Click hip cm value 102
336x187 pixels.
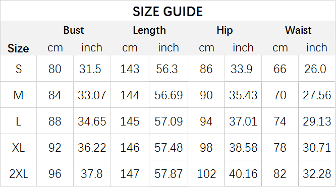click(206, 174)
